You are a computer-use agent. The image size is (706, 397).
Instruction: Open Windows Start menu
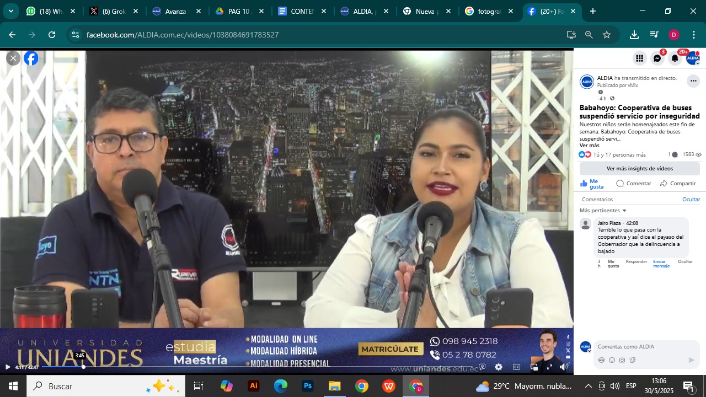13,386
